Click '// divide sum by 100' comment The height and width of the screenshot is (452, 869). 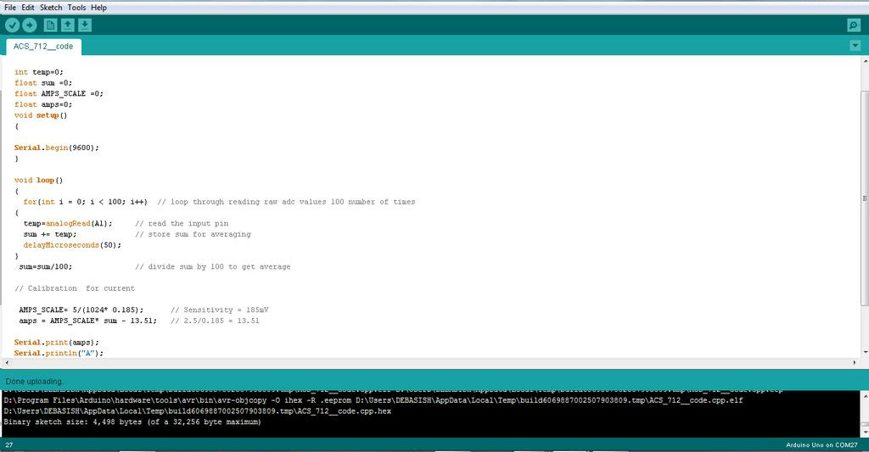click(x=213, y=266)
